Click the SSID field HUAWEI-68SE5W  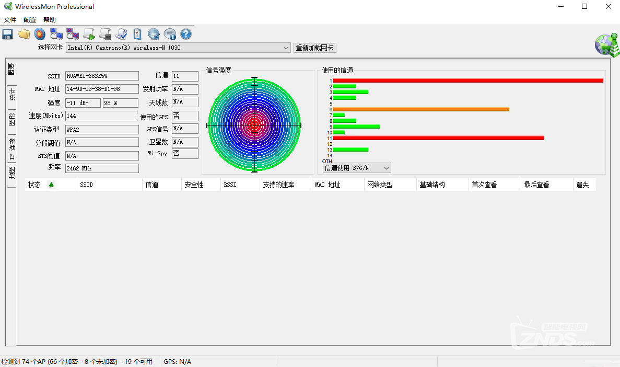pyautogui.click(x=102, y=76)
